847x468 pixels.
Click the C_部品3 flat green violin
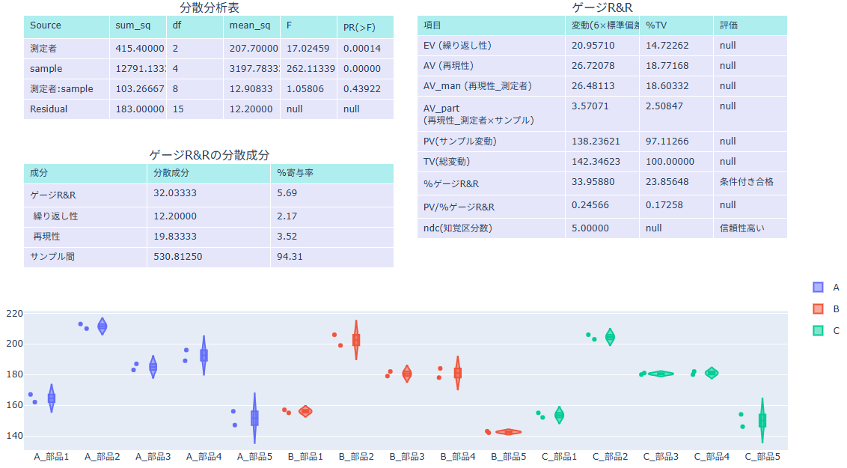[661, 374]
